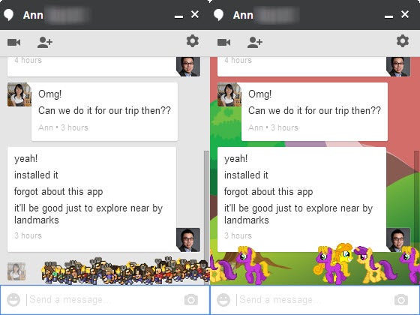This screenshot has width=420, height=315.
Task: Click Hangouts quote logo in right title bar
Action: [219, 15]
